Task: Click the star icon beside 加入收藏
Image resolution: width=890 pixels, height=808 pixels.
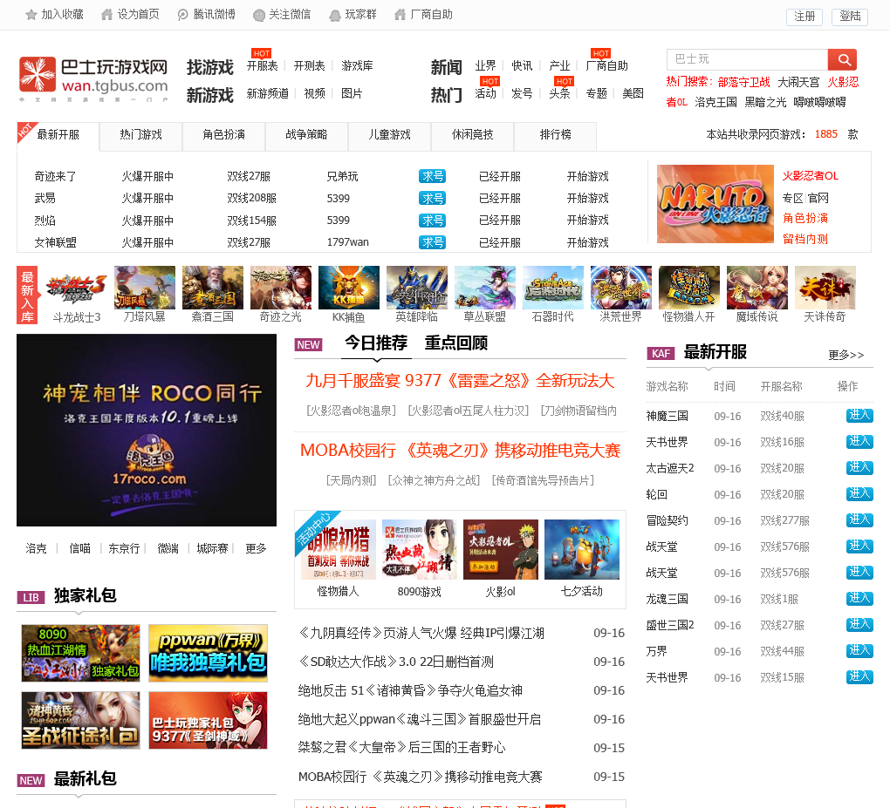Action: pyautogui.click(x=31, y=15)
